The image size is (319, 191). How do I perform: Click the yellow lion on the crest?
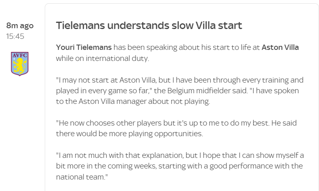click(19, 65)
